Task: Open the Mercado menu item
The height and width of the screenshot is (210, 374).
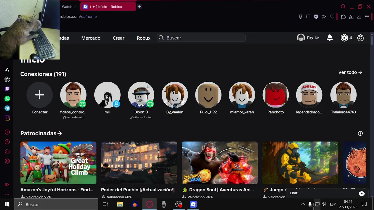Action: tap(91, 38)
